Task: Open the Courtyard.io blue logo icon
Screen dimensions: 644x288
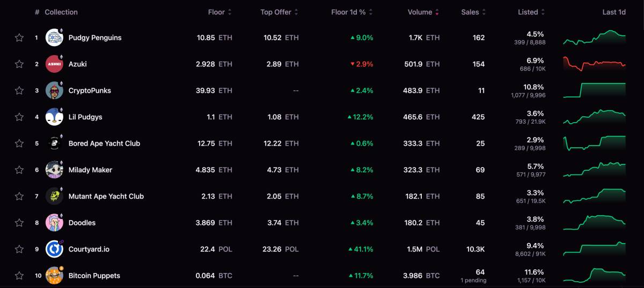Action: tap(54, 249)
